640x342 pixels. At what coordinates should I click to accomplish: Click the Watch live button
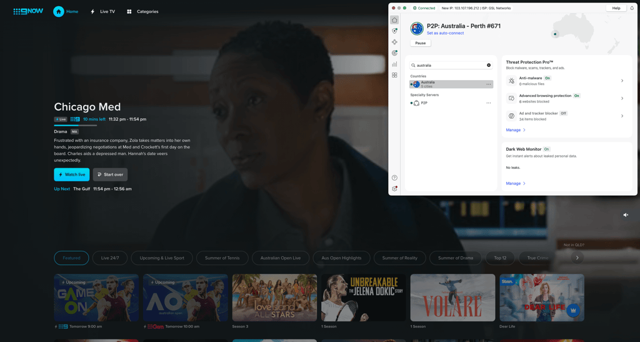pos(72,174)
